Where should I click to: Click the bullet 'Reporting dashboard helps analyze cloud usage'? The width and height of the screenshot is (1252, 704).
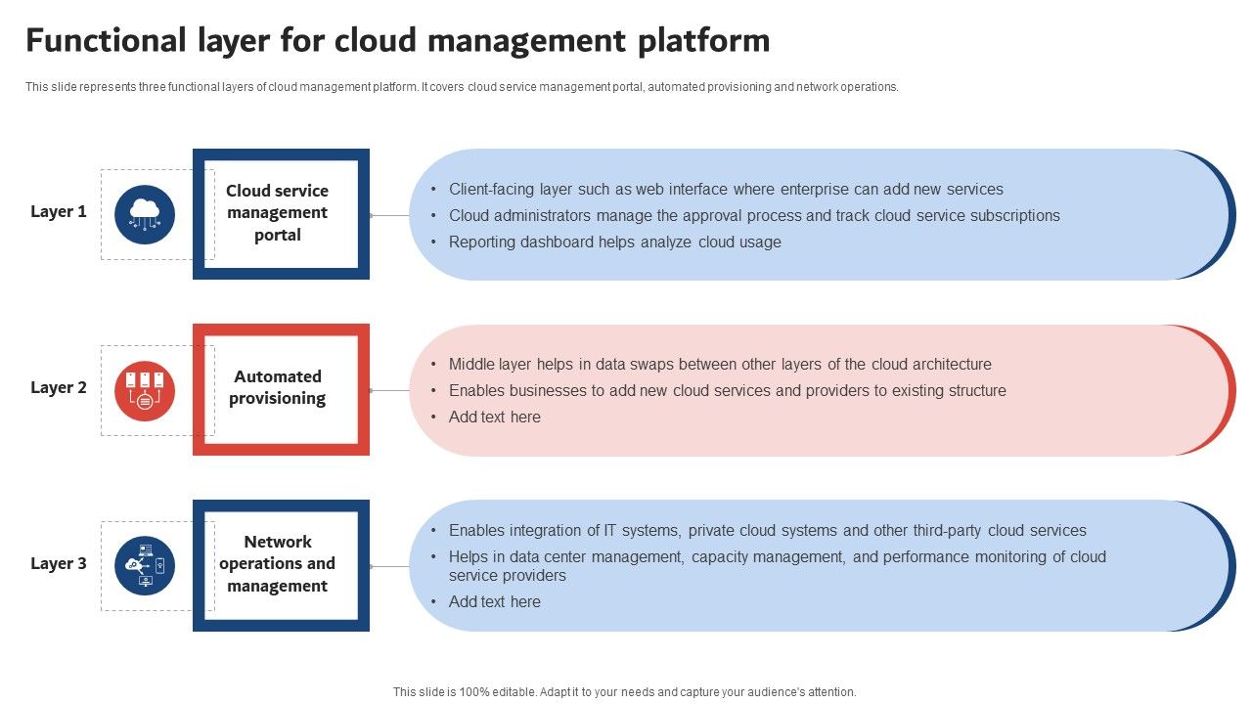click(615, 242)
